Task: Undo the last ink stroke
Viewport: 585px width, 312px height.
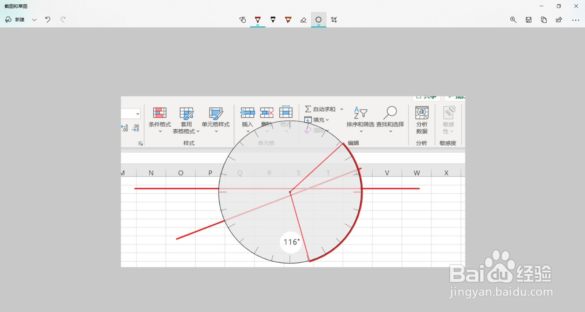Action: (48, 20)
